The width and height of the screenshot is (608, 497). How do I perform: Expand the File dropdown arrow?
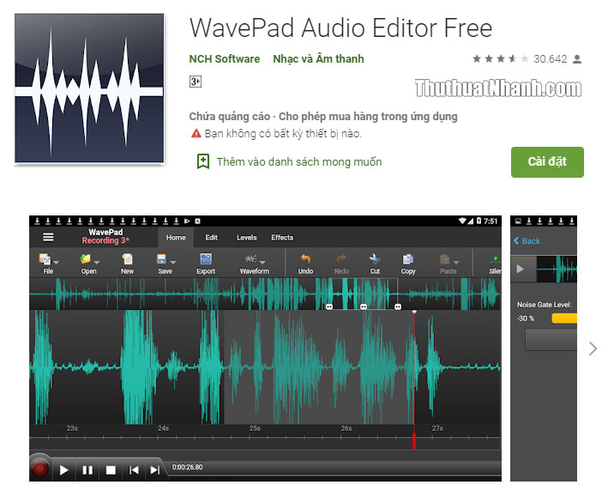click(x=56, y=263)
